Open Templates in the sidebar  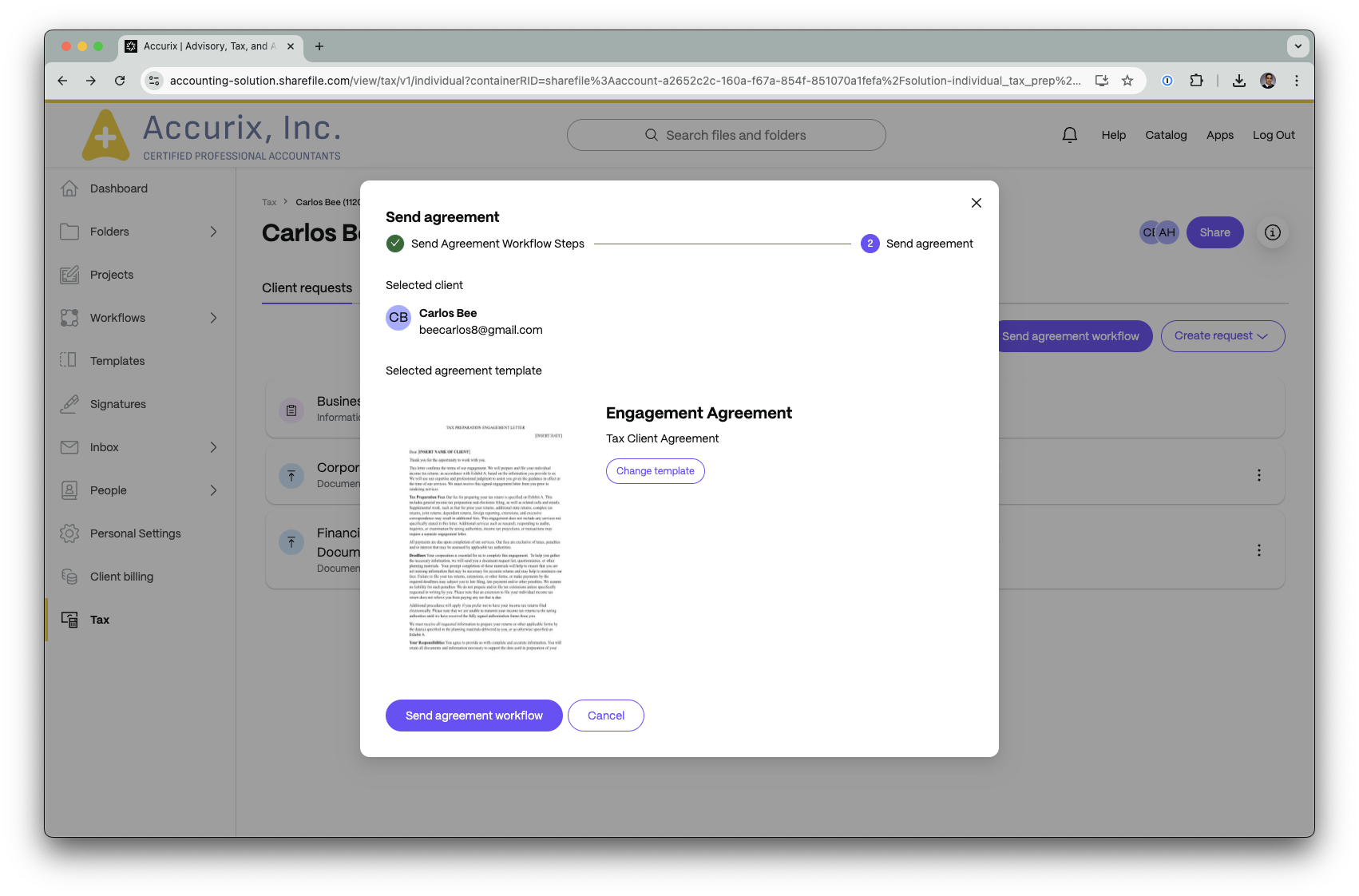(117, 361)
